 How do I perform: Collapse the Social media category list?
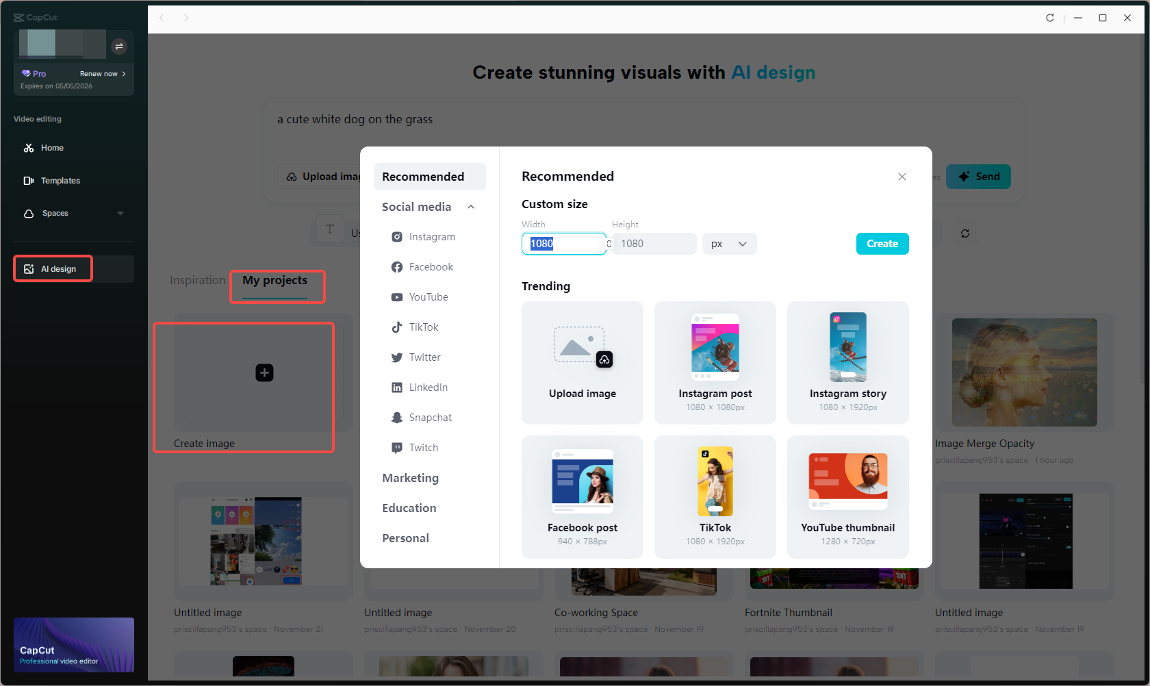(470, 206)
